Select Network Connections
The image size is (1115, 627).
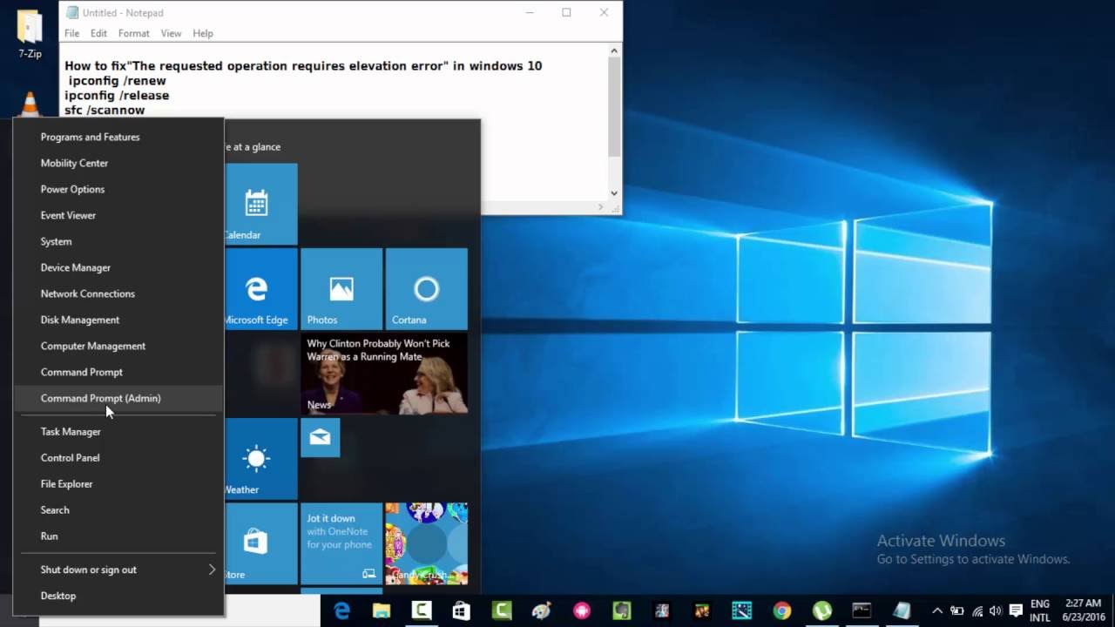coord(118,293)
